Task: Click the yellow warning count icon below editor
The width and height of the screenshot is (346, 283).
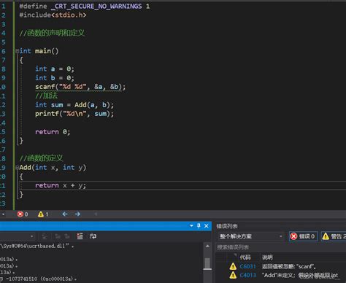Action: pyautogui.click(x=41, y=214)
